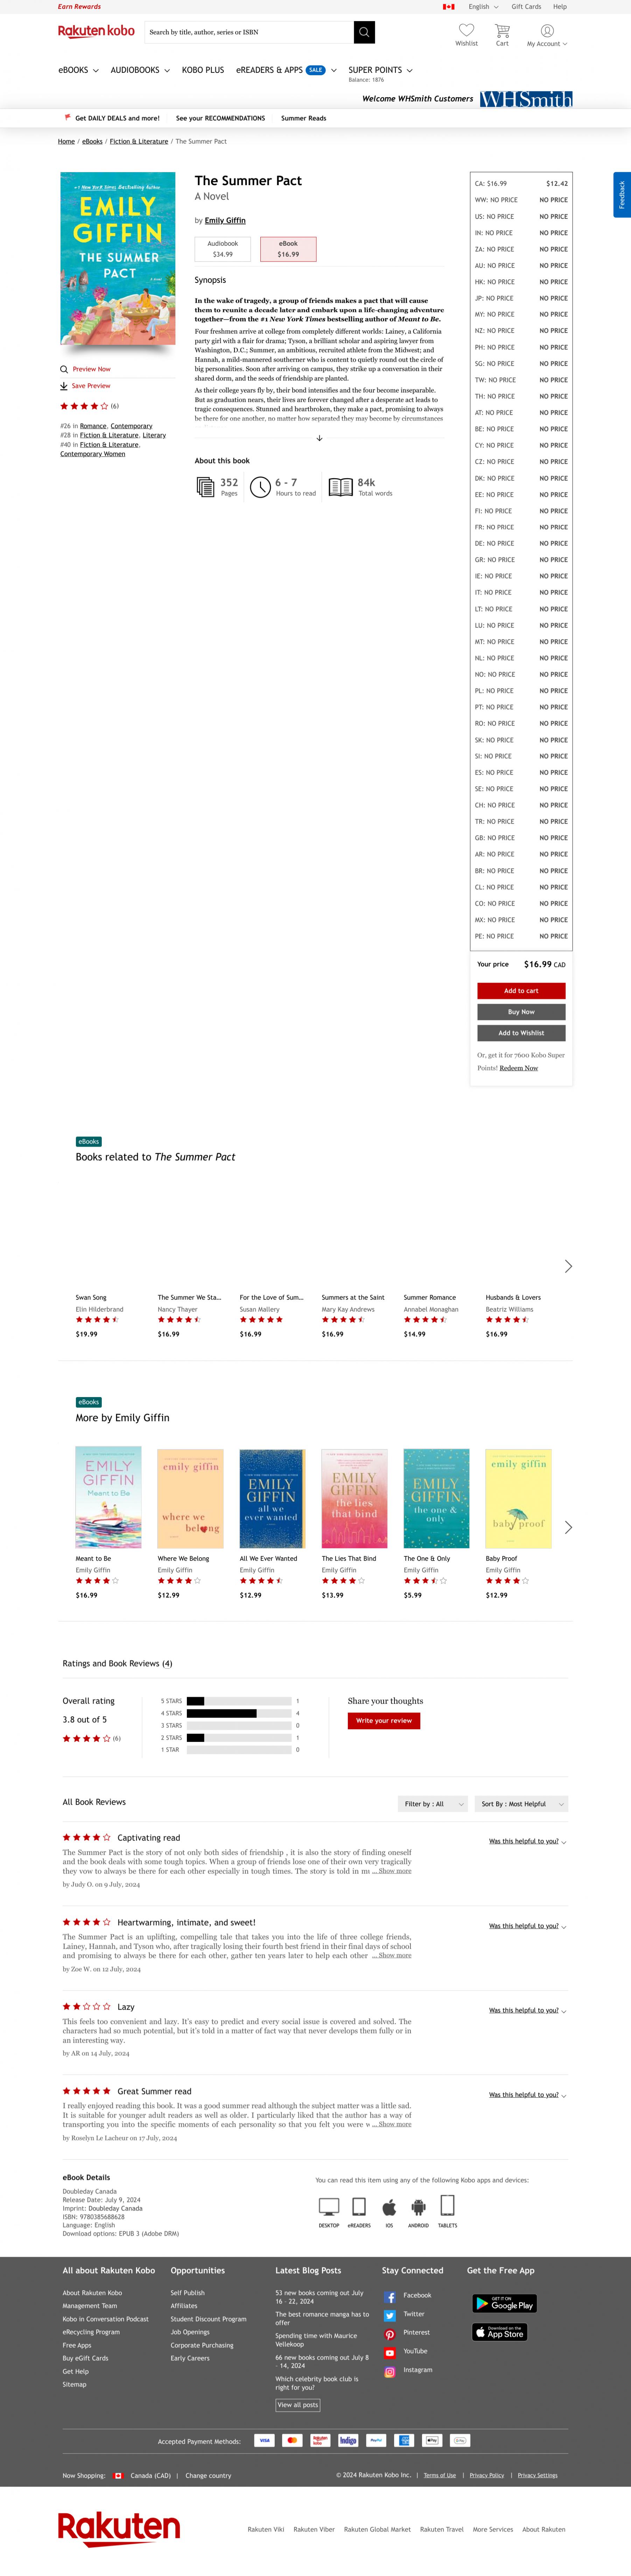Open the shopping Cart icon
This screenshot has height=2576, width=631.
point(502,31)
